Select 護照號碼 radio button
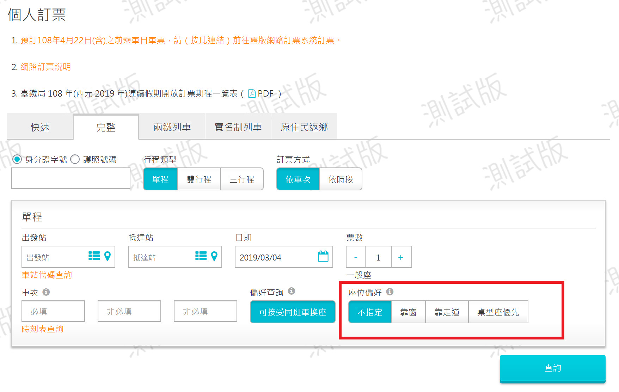The width and height of the screenshot is (619, 392). [75, 159]
